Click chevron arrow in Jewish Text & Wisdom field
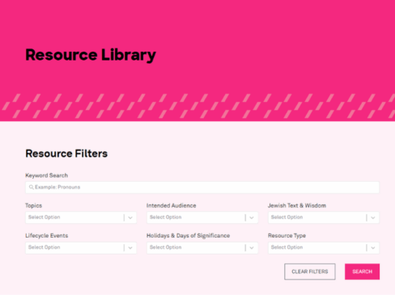This screenshot has width=395, height=295. (x=373, y=217)
